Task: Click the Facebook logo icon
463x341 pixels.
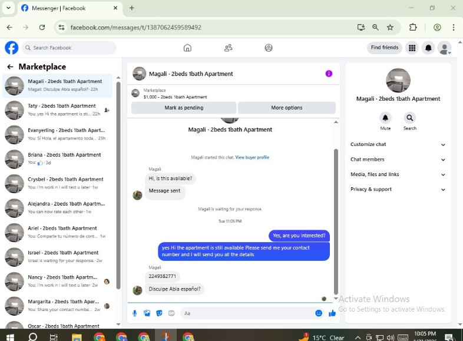Action: pyautogui.click(x=12, y=48)
